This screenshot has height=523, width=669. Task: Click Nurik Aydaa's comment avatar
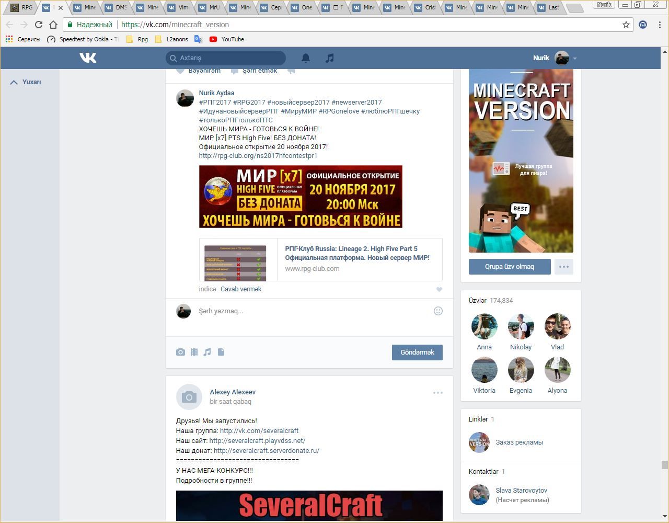(x=185, y=98)
